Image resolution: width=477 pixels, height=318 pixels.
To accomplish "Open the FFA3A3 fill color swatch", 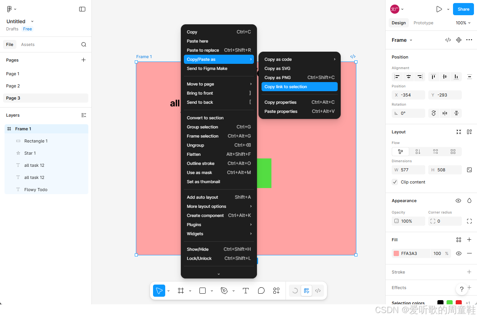I will point(396,253).
